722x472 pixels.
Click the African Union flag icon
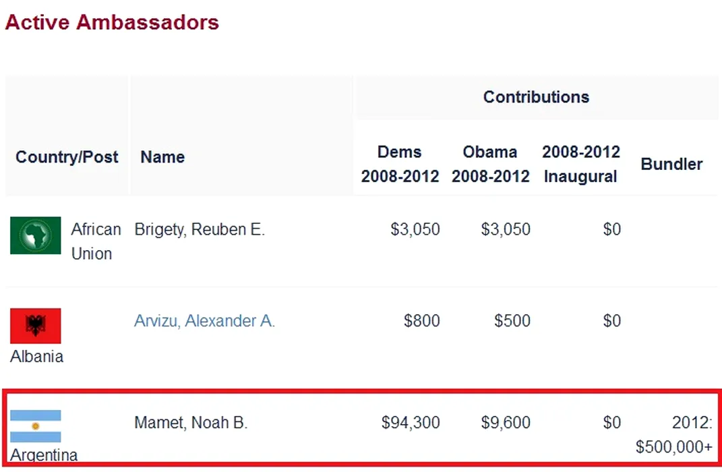(x=35, y=235)
